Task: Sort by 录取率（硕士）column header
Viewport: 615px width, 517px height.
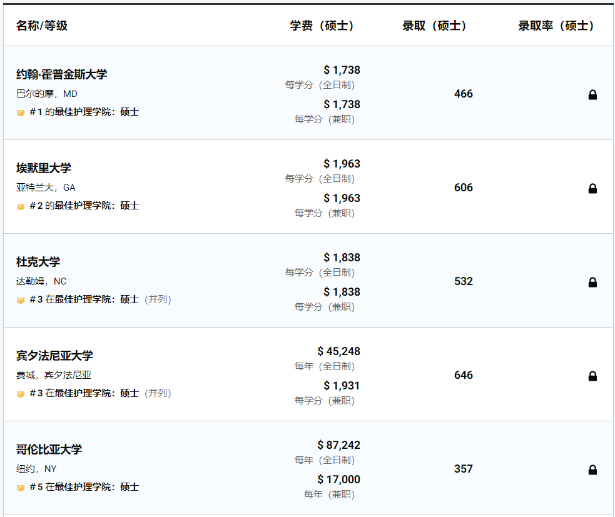Action: tap(556, 26)
